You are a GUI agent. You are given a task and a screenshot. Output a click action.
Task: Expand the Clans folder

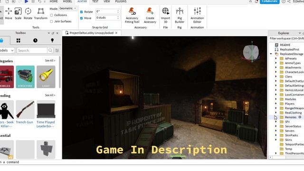tap(276, 76)
